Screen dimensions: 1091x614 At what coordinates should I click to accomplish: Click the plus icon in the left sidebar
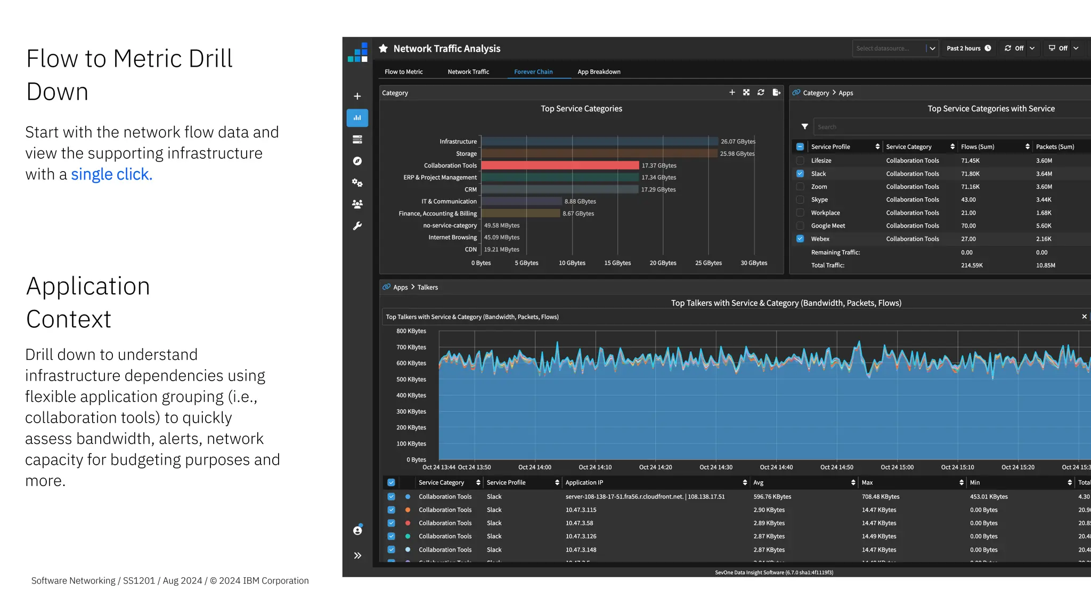(357, 96)
